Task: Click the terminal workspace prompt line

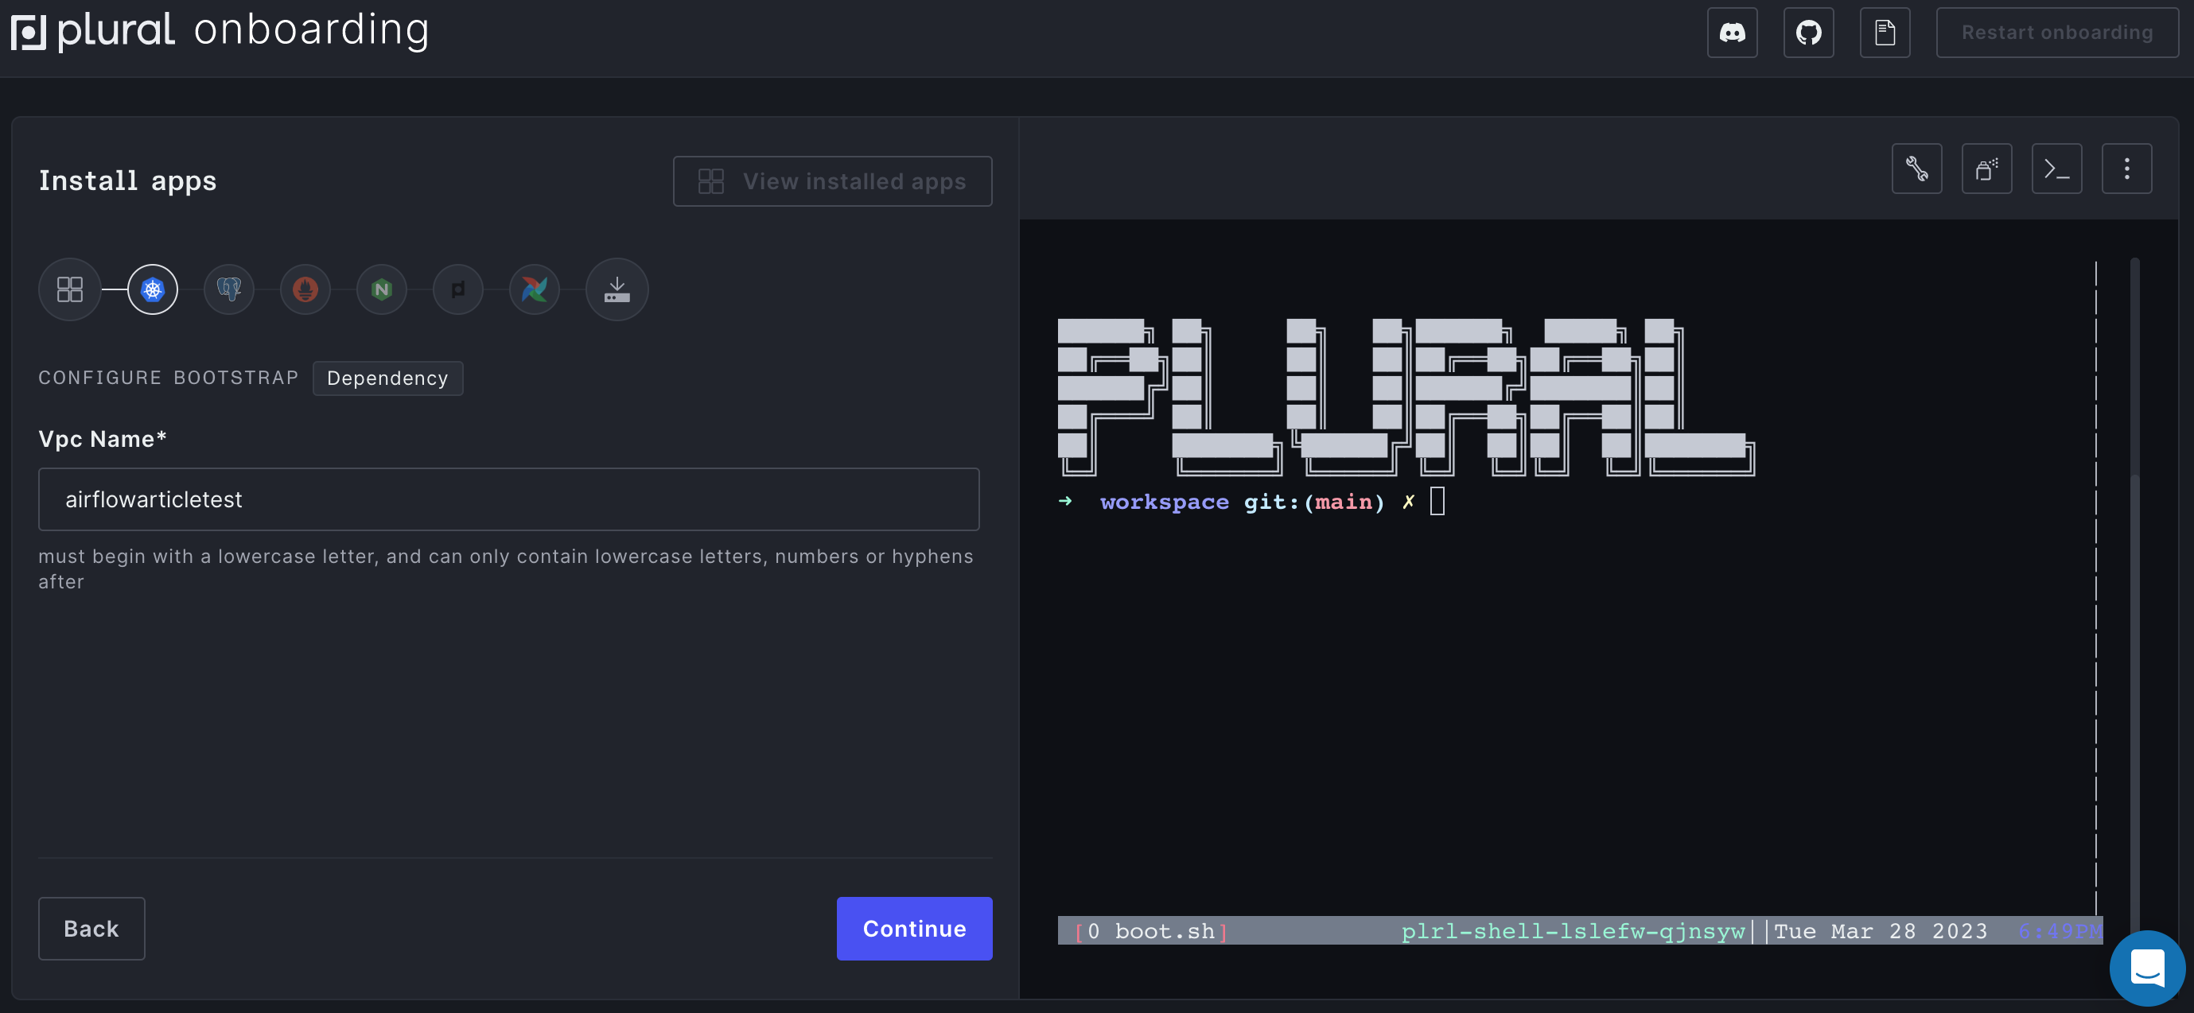Action: coord(1251,502)
